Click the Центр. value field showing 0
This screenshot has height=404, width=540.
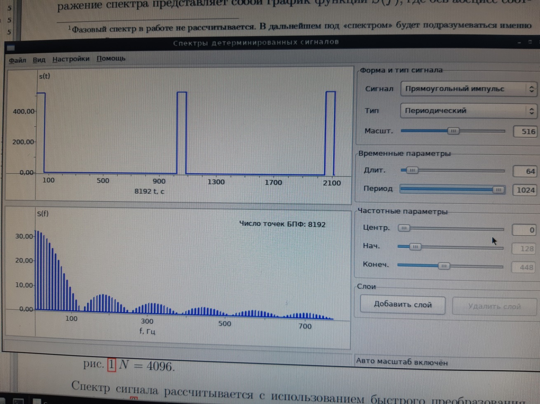point(524,230)
